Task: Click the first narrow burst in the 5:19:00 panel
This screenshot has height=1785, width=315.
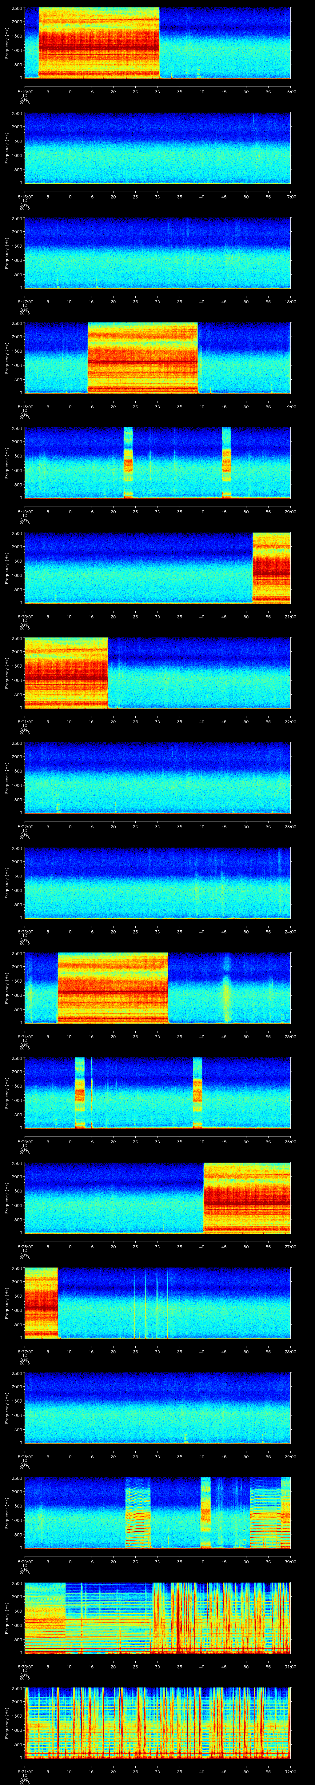Action: (x=127, y=463)
